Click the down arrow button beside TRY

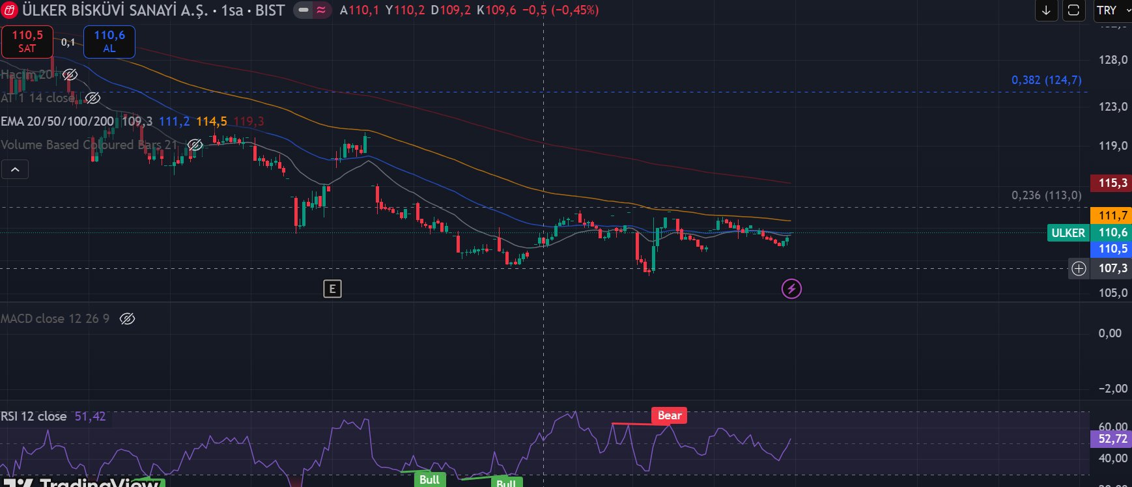tap(1046, 10)
